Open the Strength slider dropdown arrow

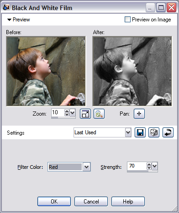tap(155, 166)
